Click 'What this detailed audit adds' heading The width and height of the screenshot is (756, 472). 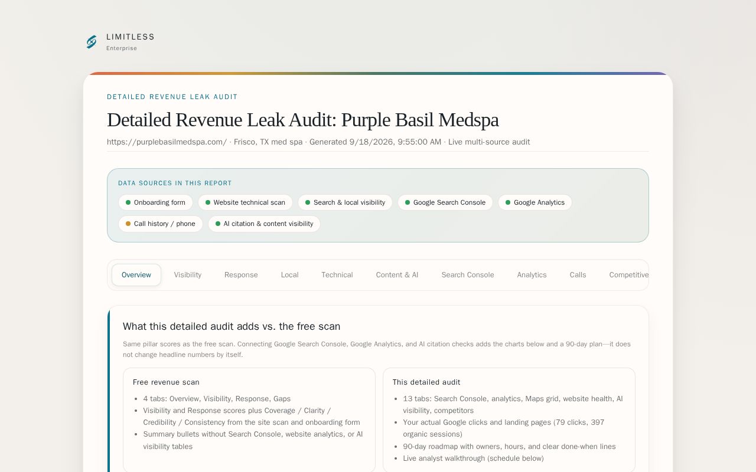[x=232, y=326]
